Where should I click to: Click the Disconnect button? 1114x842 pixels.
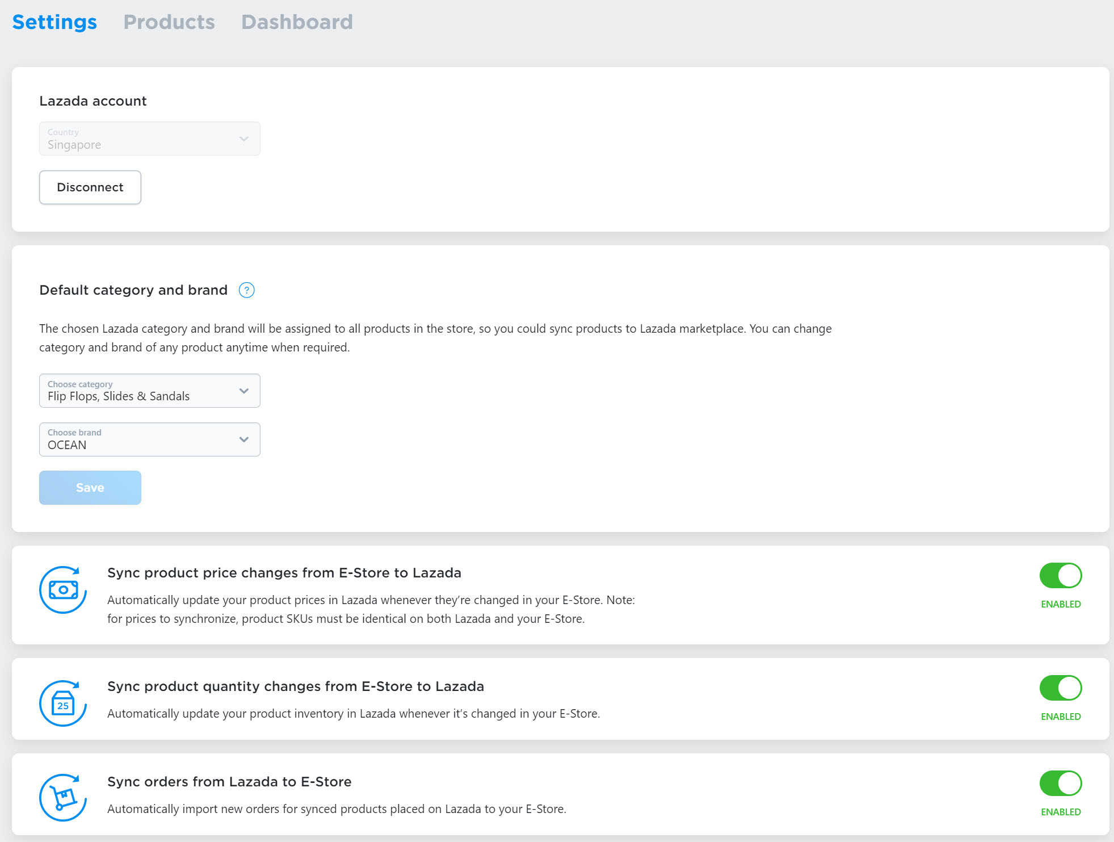pos(90,187)
